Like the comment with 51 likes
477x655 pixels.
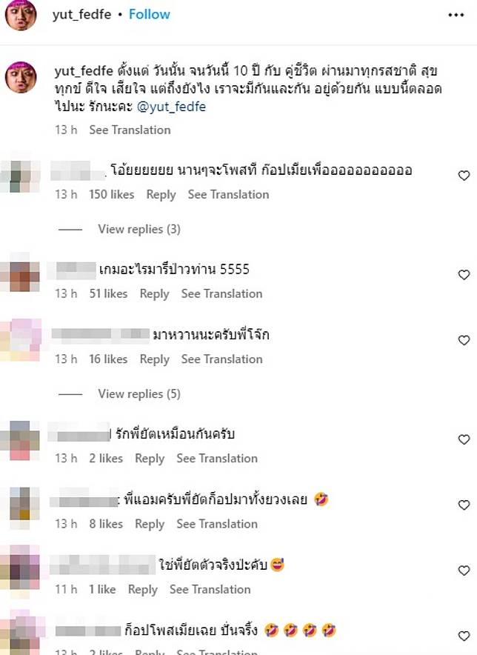click(464, 274)
